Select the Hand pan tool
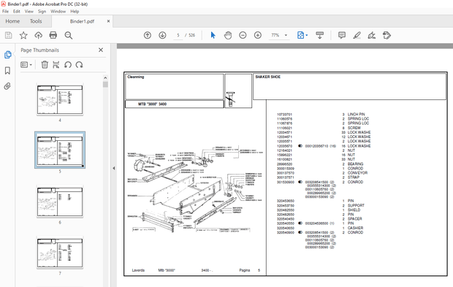 pyautogui.click(x=228, y=36)
